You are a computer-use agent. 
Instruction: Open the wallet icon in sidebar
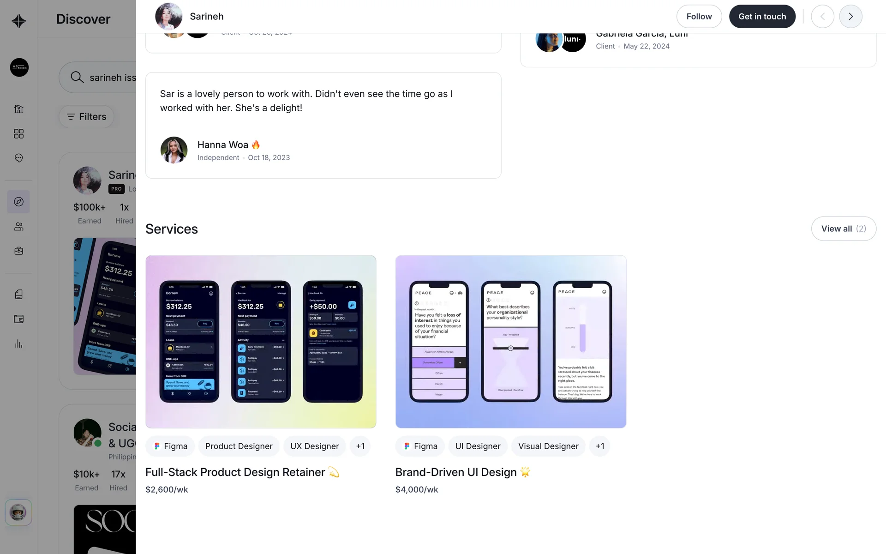[18, 319]
